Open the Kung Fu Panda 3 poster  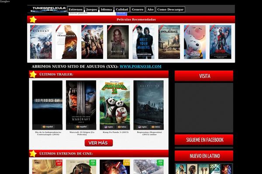(115, 102)
